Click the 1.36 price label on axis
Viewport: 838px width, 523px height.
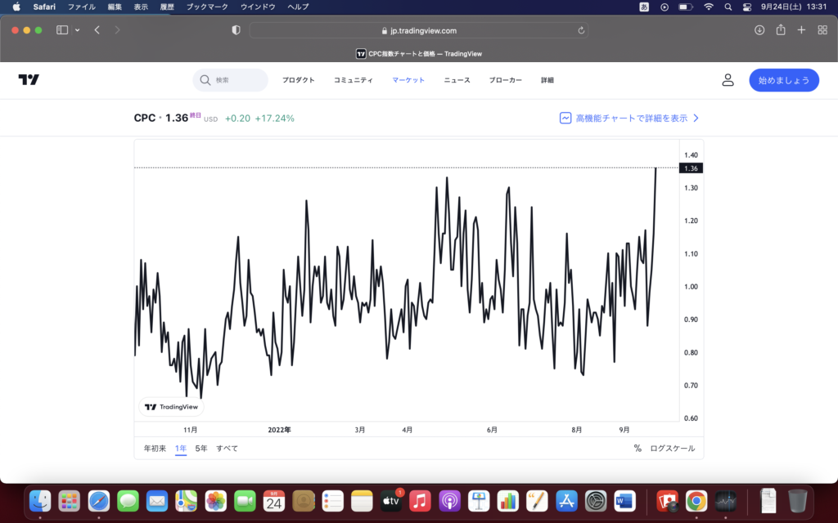[x=691, y=168]
